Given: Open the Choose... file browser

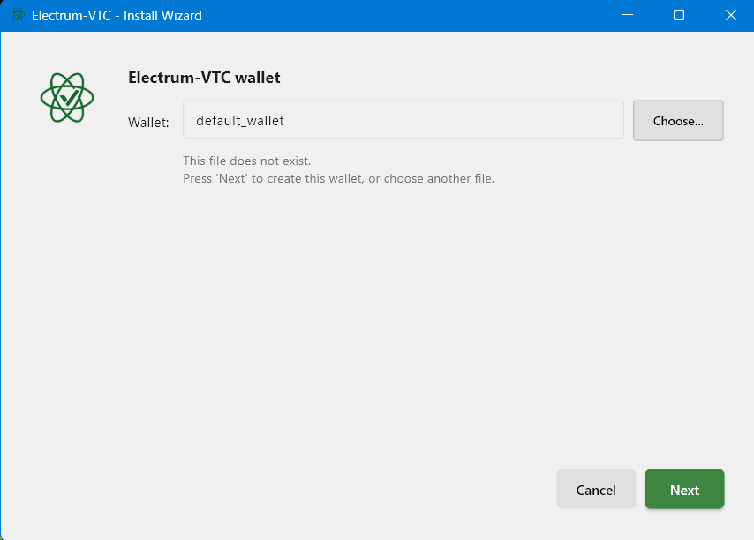Looking at the screenshot, I should 678,121.
